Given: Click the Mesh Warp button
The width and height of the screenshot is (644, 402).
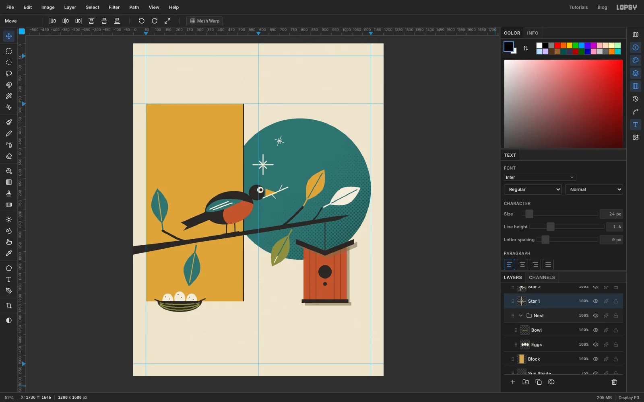Looking at the screenshot, I should point(204,21).
